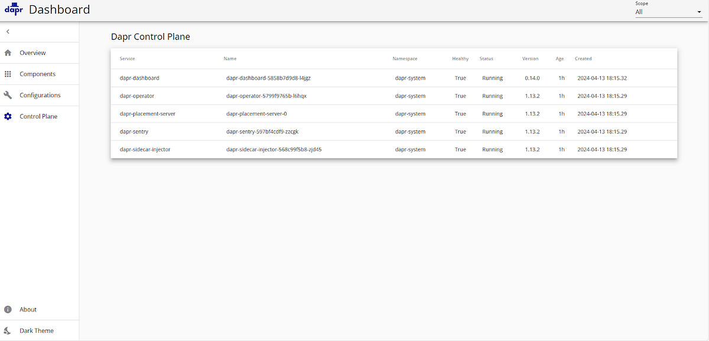This screenshot has width=709, height=341.
Task: Collapse the sidebar with the chevron
Action: coord(7,31)
